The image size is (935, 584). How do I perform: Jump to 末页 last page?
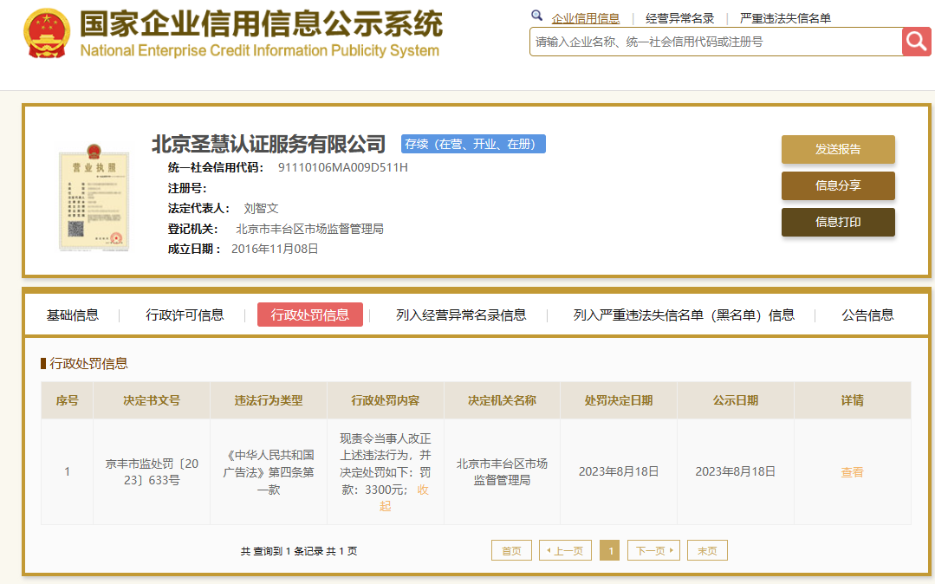pos(706,550)
